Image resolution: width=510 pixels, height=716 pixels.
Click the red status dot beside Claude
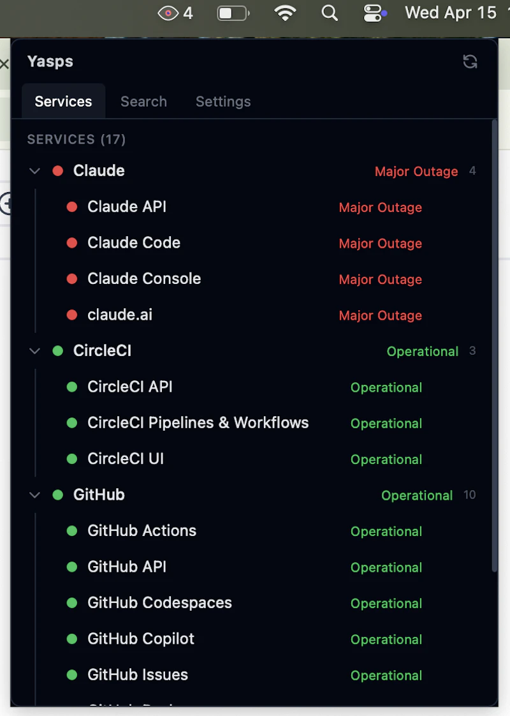point(57,170)
